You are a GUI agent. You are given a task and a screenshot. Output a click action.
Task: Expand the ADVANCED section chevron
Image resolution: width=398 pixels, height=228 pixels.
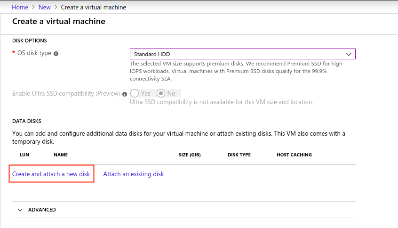[x=20, y=210]
